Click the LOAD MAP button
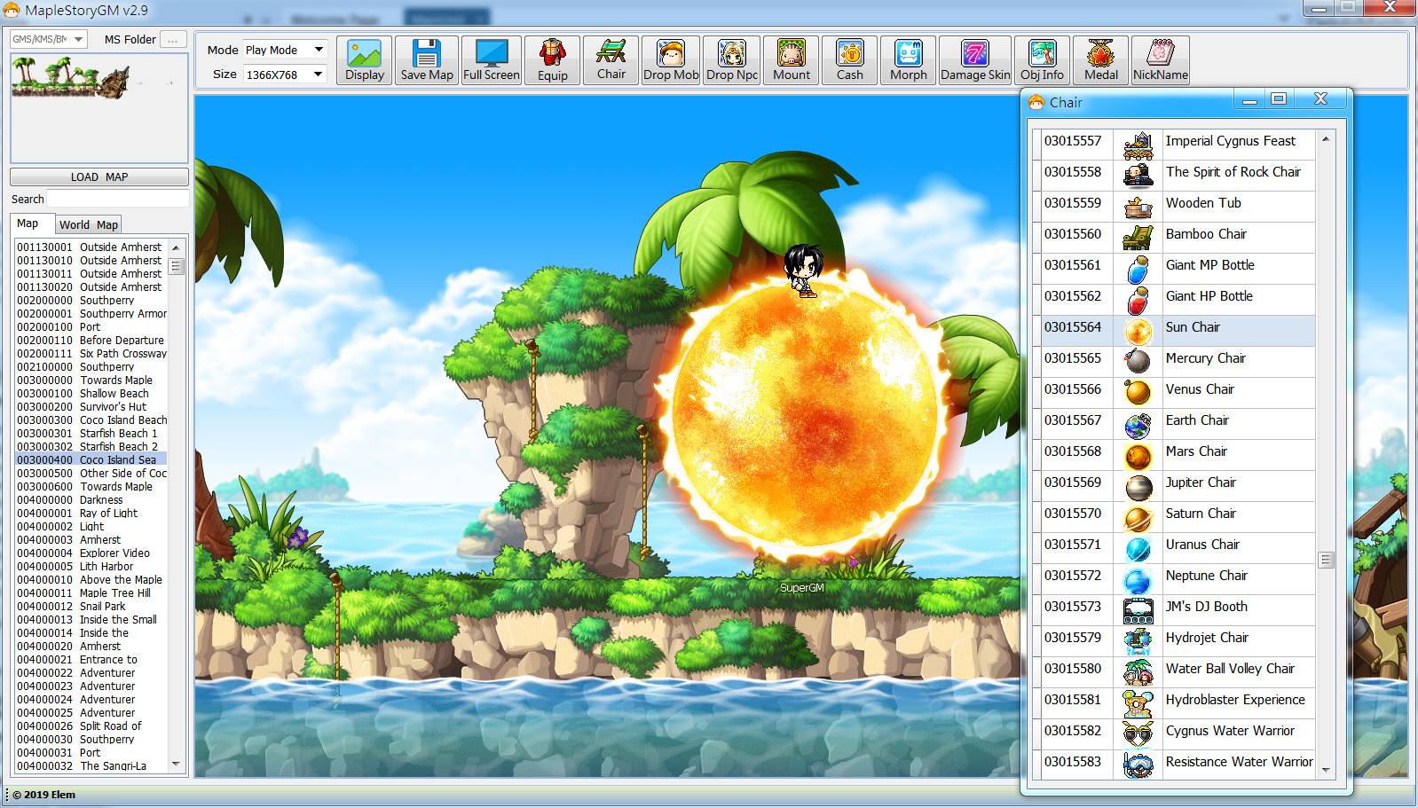This screenshot has height=808, width=1418. tap(99, 177)
